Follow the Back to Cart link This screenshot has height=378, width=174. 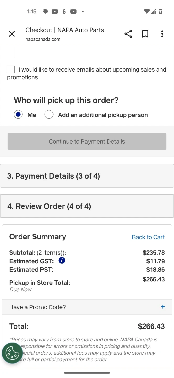tap(148, 237)
